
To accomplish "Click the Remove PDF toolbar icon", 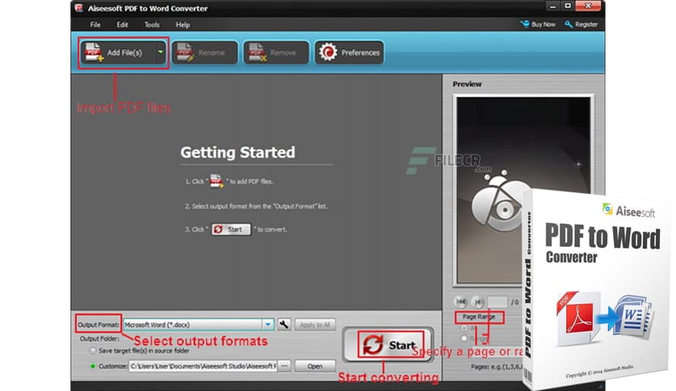I will [257, 53].
